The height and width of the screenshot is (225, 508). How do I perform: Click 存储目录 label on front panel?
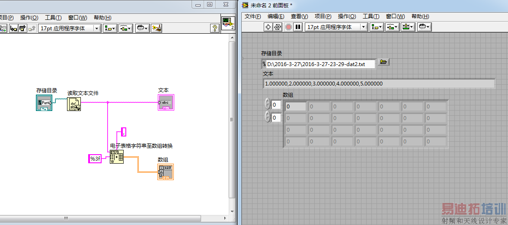click(x=272, y=54)
